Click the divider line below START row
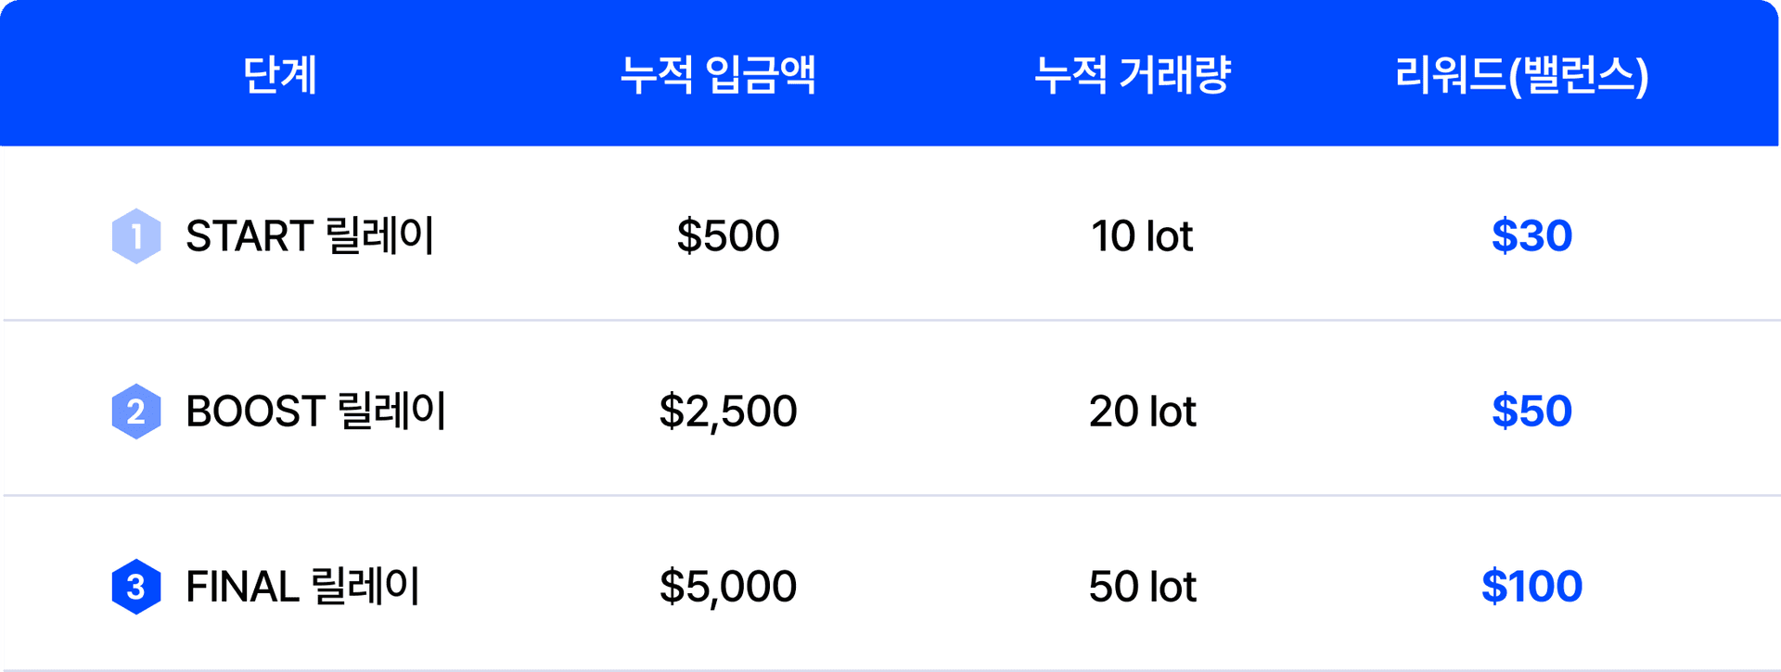The image size is (1781, 672). coord(890,321)
